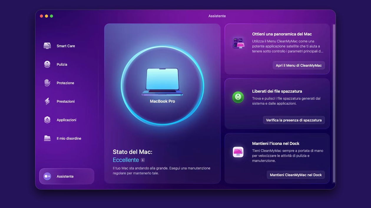Open the Pulizia module icon
Image resolution: width=371 pixels, height=208 pixels.
coord(47,64)
